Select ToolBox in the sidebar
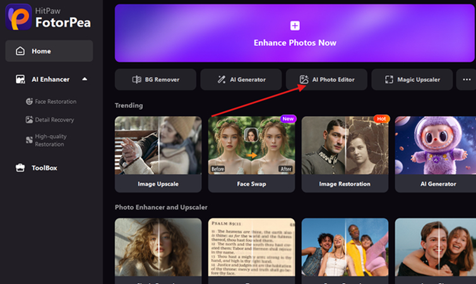Image resolution: width=476 pixels, height=284 pixels. (44, 168)
